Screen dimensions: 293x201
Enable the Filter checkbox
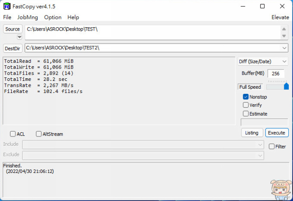point(272,147)
